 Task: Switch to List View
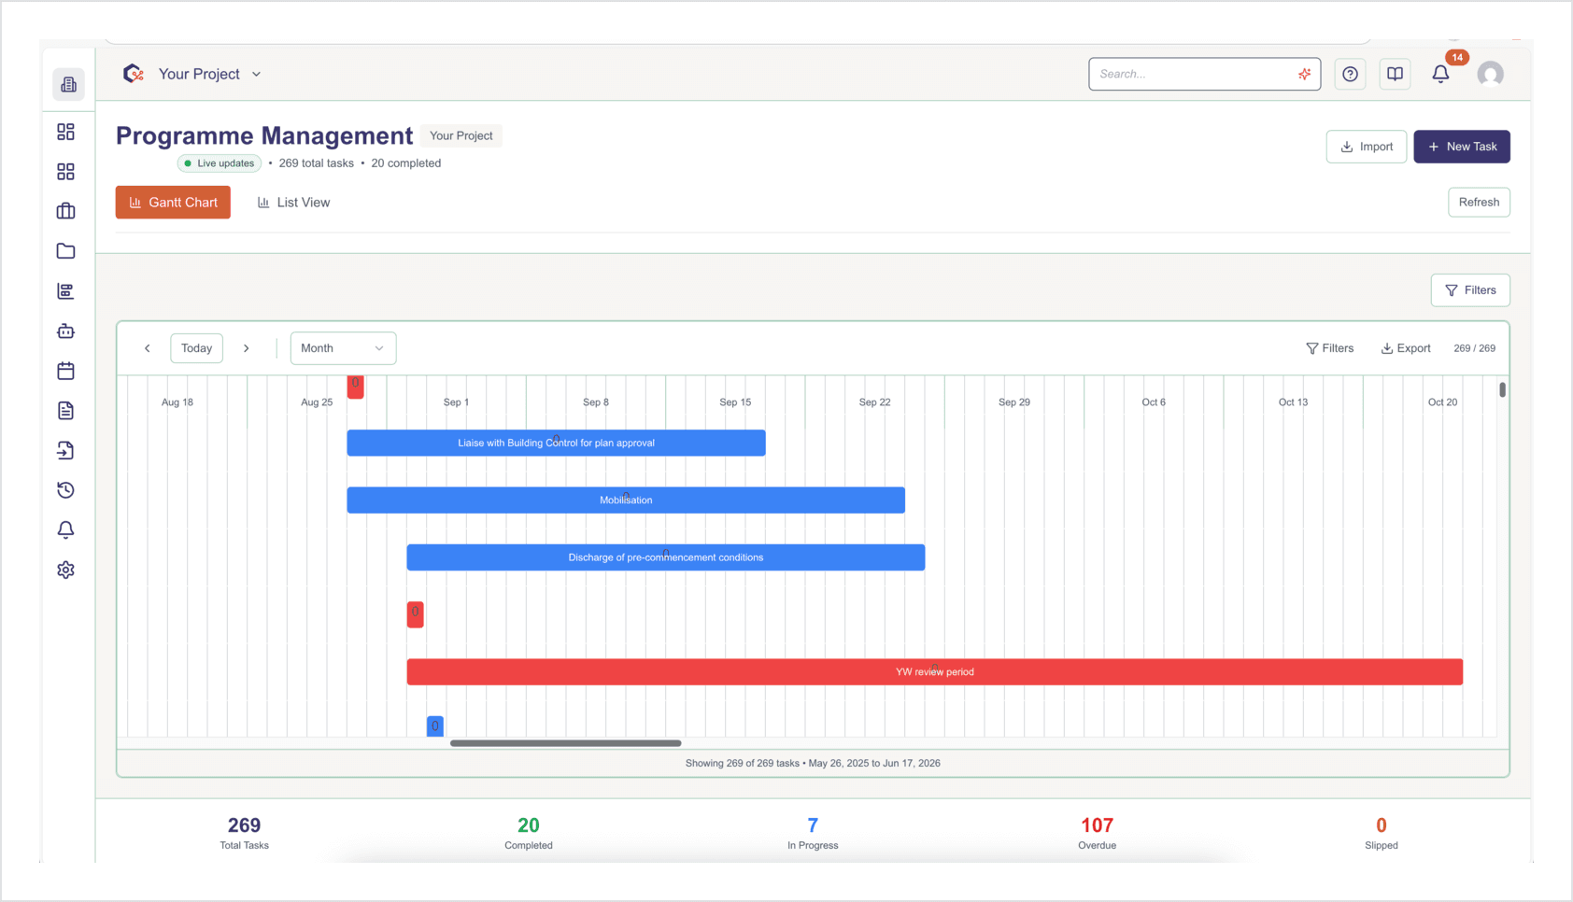pyautogui.click(x=293, y=202)
